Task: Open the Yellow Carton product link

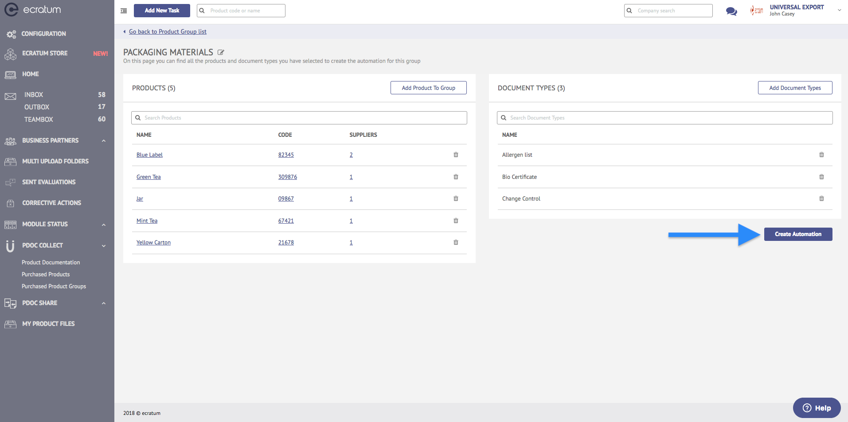Action: point(153,243)
